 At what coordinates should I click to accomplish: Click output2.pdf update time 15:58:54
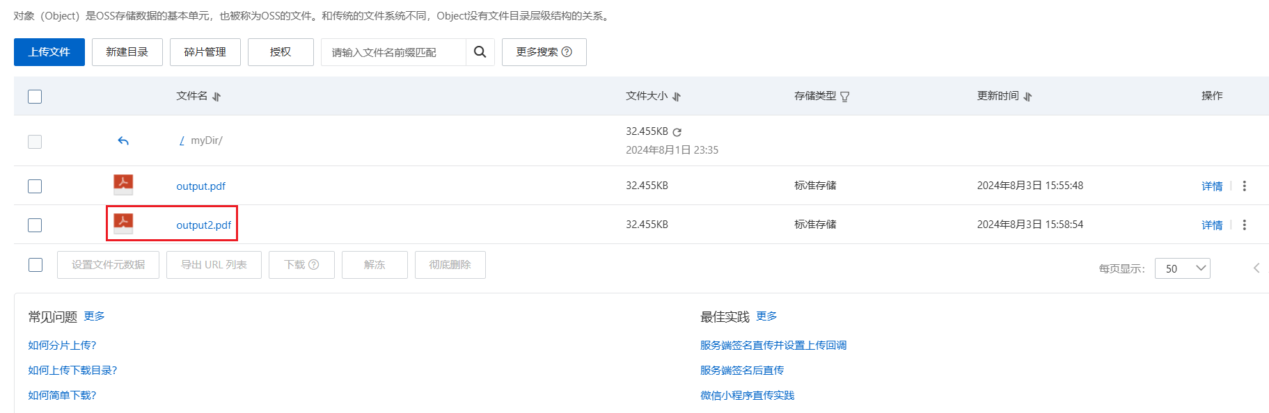coord(1030,225)
